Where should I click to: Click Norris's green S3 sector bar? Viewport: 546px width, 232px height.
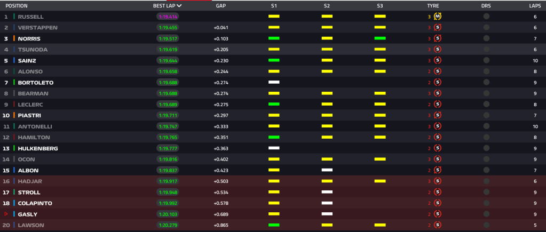(x=380, y=38)
